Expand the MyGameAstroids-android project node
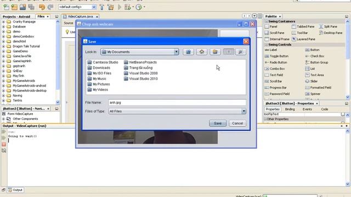This screenshot has height=197, width=351. pyautogui.click(x=3, y=85)
